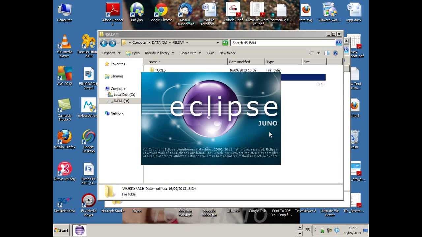
Task: Open the Altova XMLSpy desktop icon
Action: (65, 171)
